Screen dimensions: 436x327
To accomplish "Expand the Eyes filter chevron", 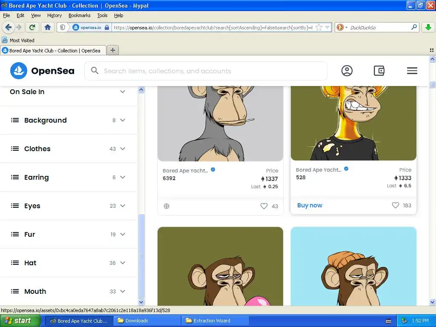I will pyautogui.click(x=123, y=206).
